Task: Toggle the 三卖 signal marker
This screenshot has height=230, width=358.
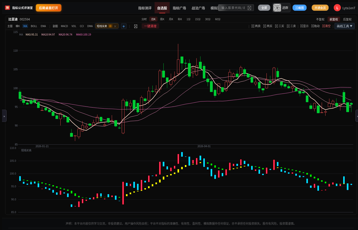Action: click(x=291, y=26)
